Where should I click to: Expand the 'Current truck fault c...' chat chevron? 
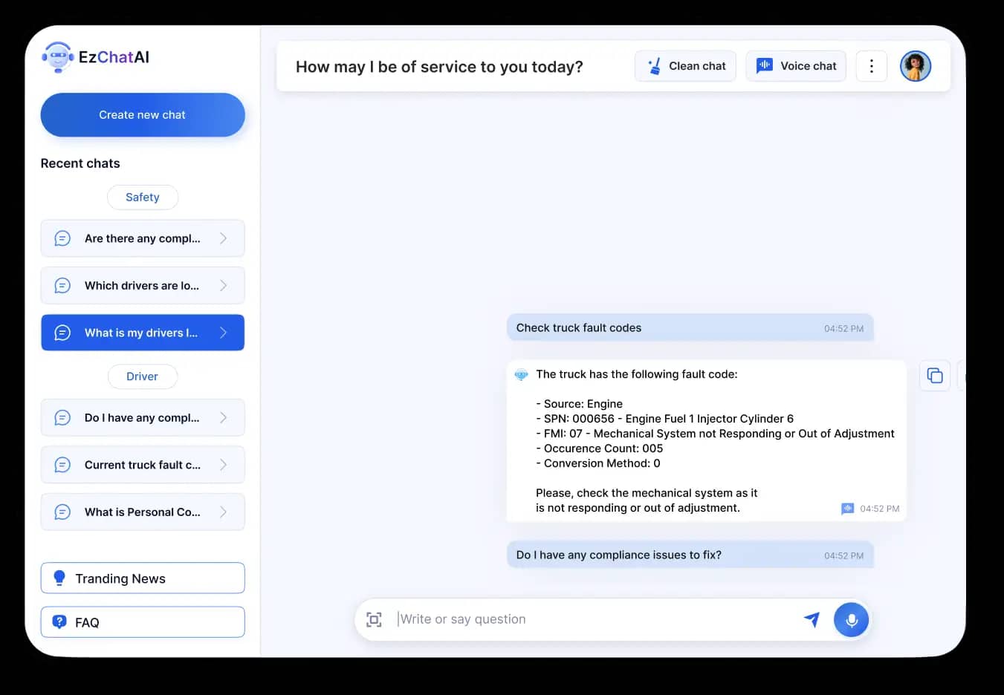click(x=223, y=465)
